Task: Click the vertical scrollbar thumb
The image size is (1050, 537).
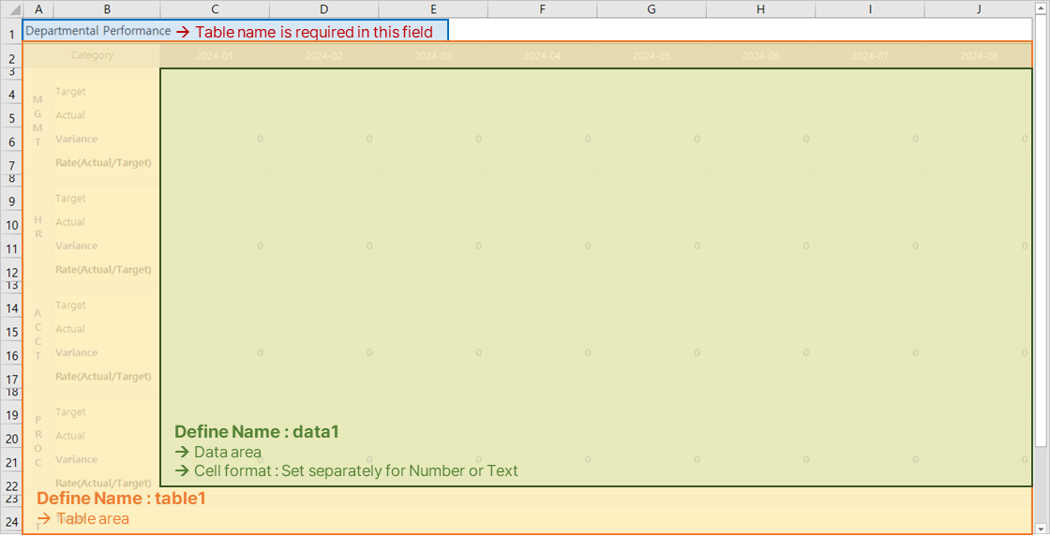Action: click(x=1042, y=231)
